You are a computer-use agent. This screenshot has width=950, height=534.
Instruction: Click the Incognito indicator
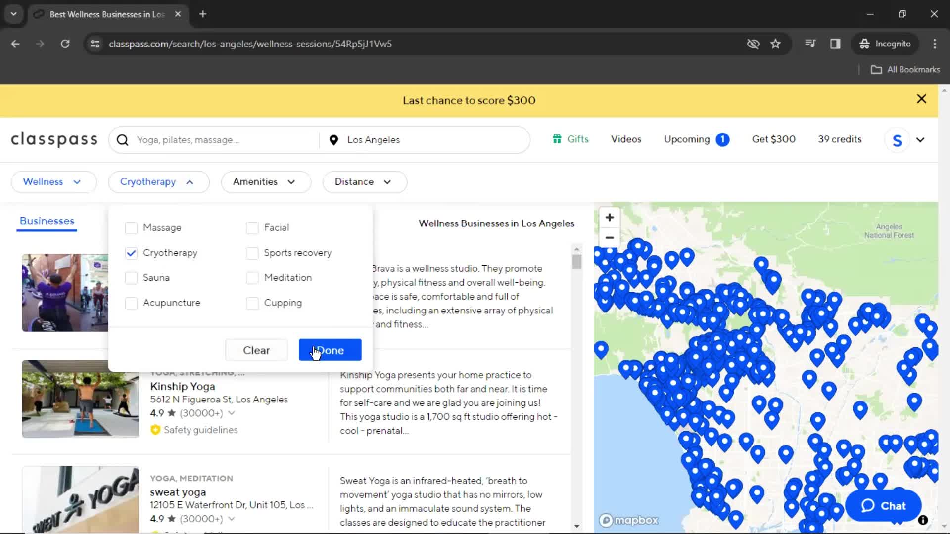(885, 44)
